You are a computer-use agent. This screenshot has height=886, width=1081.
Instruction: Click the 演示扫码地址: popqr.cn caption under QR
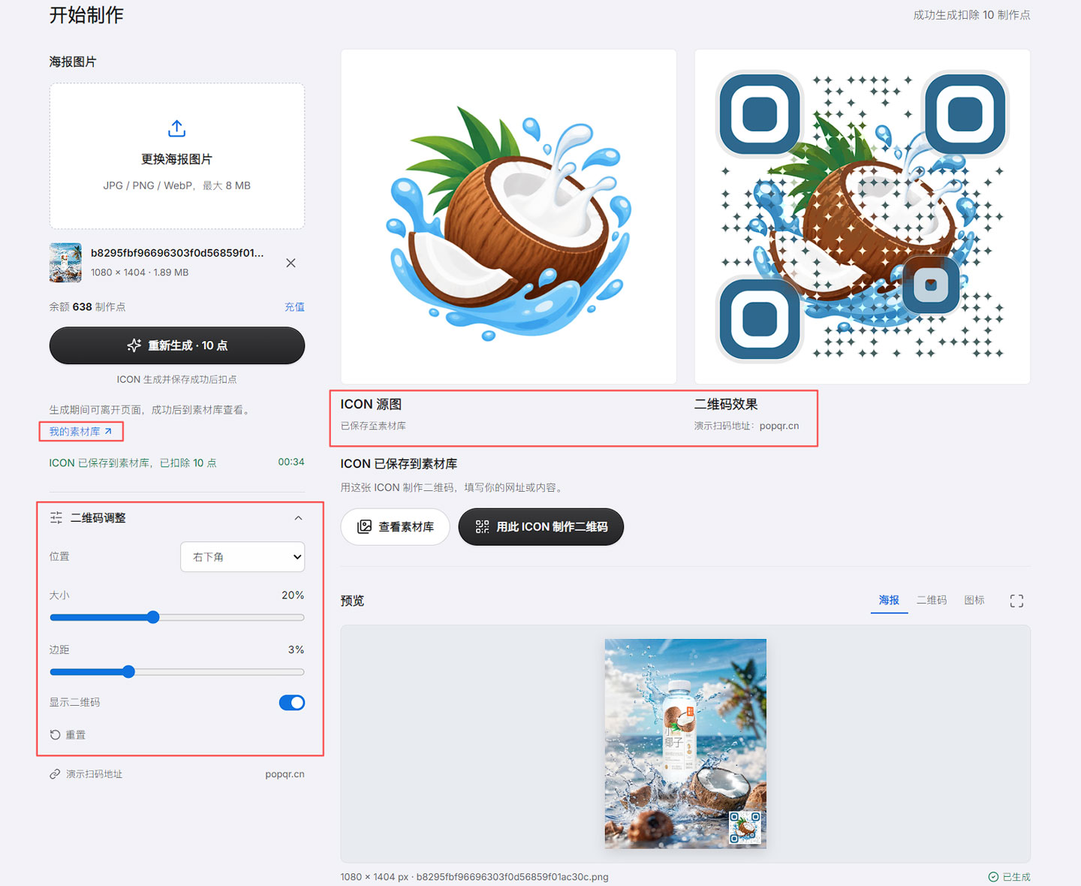pos(746,426)
